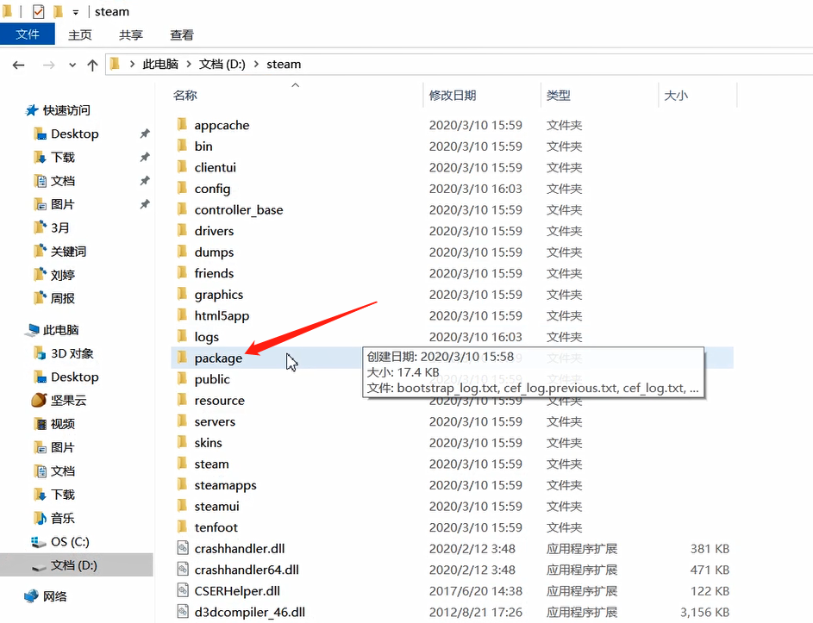
Task: Click the Properties icon on quick access toolbar
Action: [37, 11]
